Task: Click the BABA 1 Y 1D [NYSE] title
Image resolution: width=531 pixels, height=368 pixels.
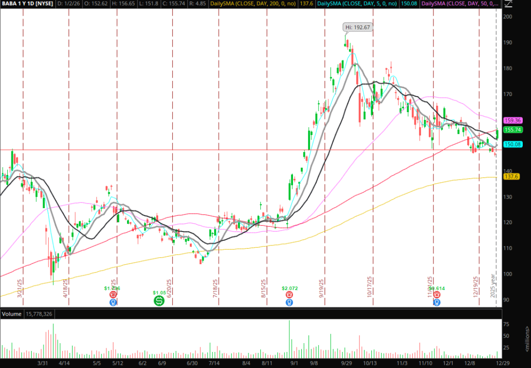Action: click(x=26, y=4)
